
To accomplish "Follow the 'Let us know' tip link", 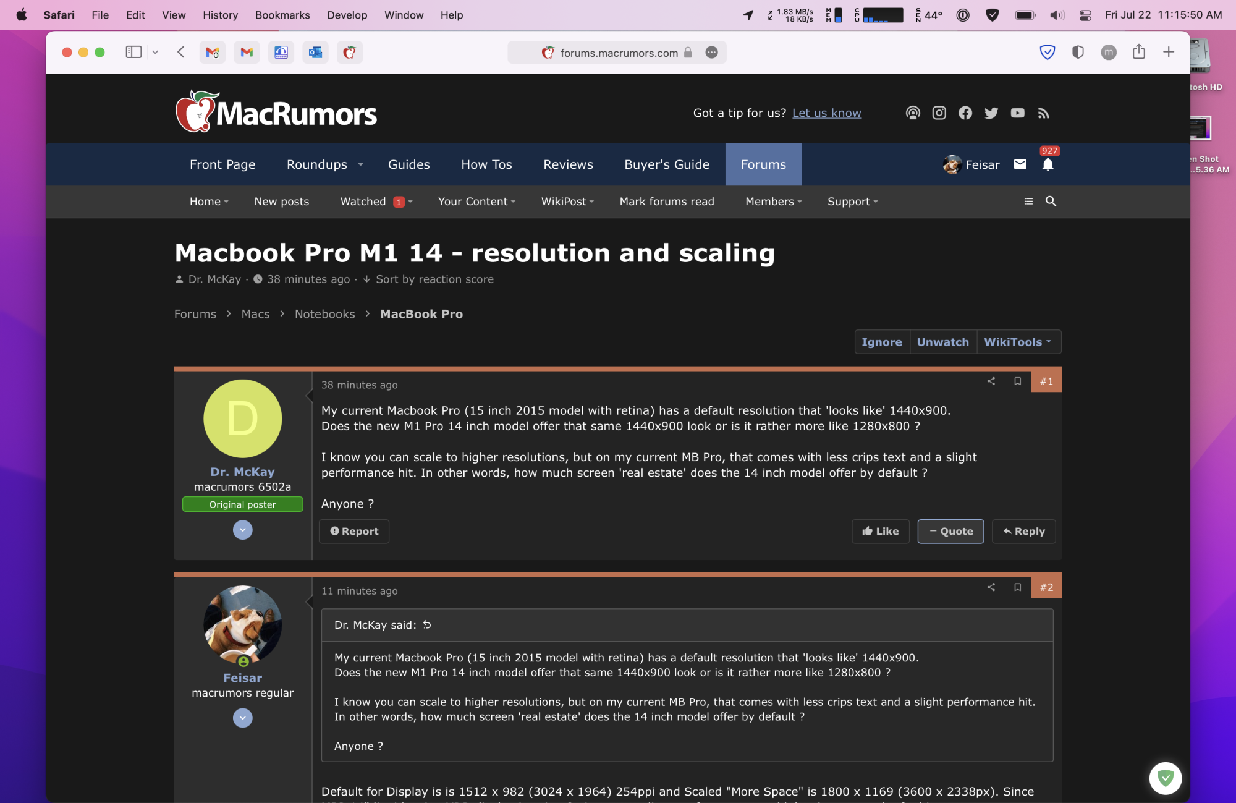I will [x=826, y=113].
